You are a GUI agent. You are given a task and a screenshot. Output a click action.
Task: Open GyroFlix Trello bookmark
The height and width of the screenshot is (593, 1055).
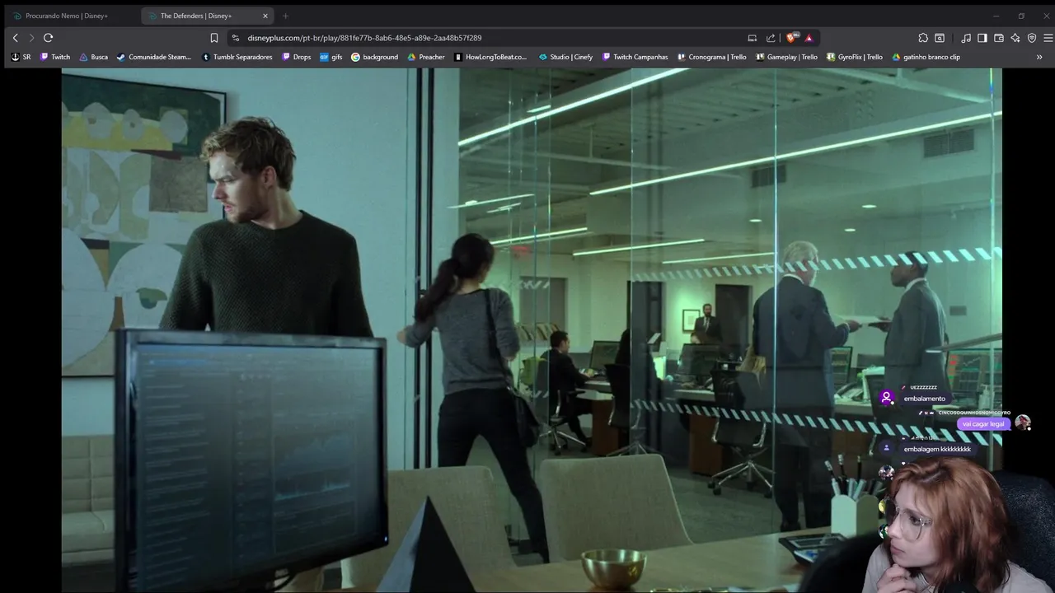(854, 57)
